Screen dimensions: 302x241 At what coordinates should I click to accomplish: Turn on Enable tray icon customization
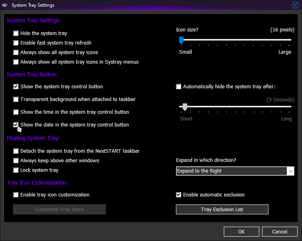[x=16, y=195]
